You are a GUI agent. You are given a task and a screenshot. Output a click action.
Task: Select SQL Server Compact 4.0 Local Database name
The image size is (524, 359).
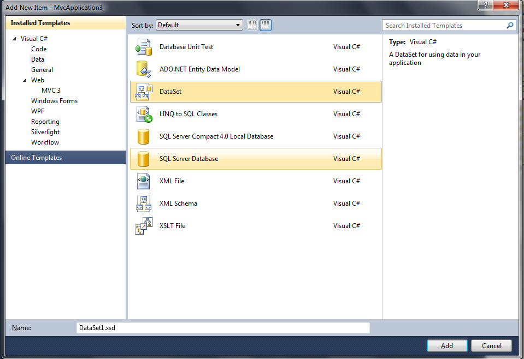[216, 136]
